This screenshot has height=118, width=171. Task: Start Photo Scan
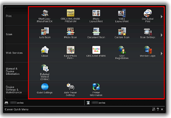coord(71,33)
